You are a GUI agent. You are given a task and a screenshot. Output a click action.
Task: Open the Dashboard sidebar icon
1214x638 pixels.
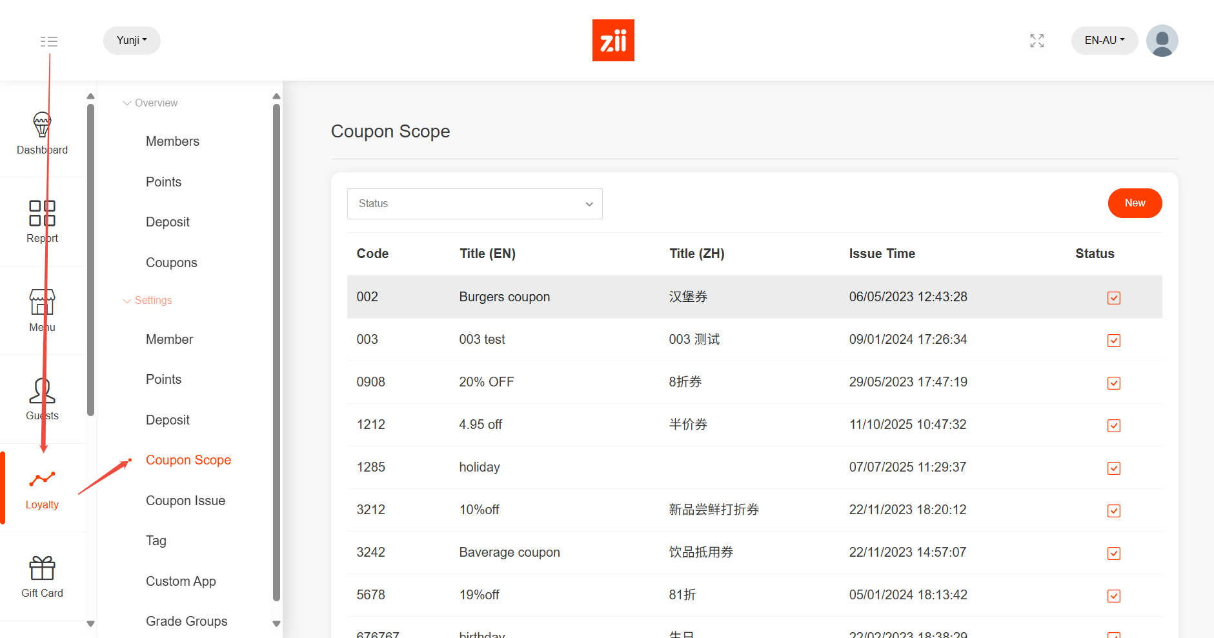[42, 125]
